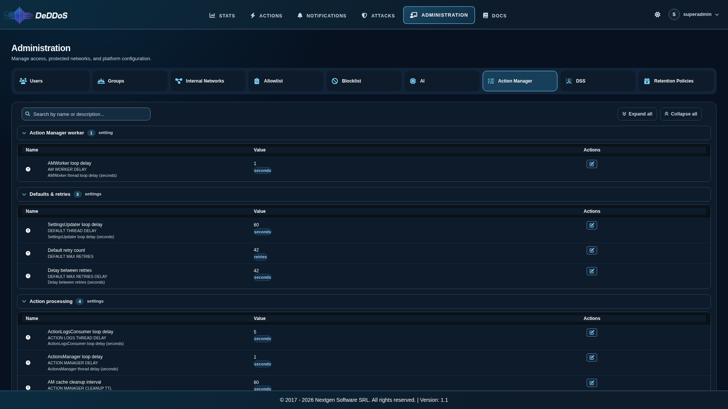Open the superadmin user dropdown
This screenshot has width=728, height=409.
pyautogui.click(x=694, y=14)
